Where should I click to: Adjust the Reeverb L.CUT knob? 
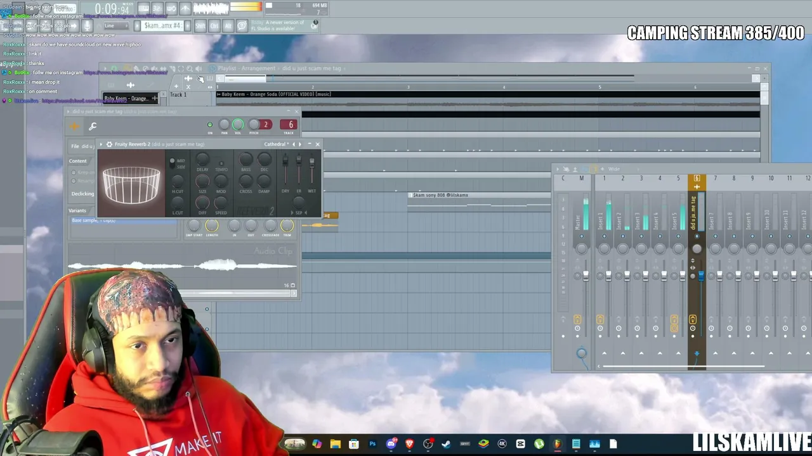tap(178, 203)
